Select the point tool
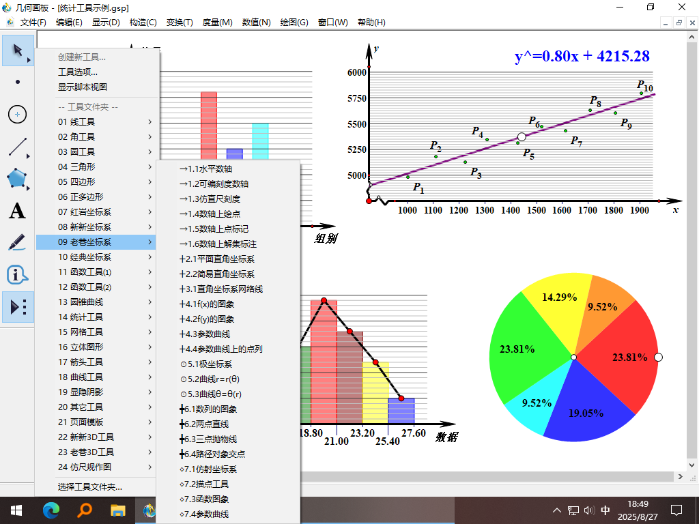 17,83
